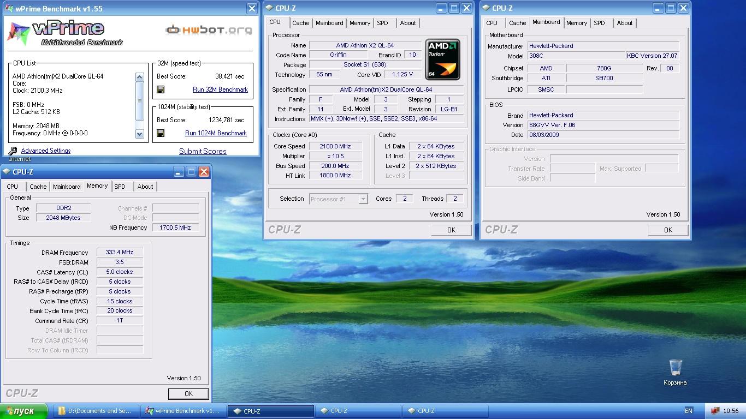Image resolution: width=746 pixels, height=419 pixels.
Task: Open SPD tab in Memory CPU-Z window
Action: (120, 187)
